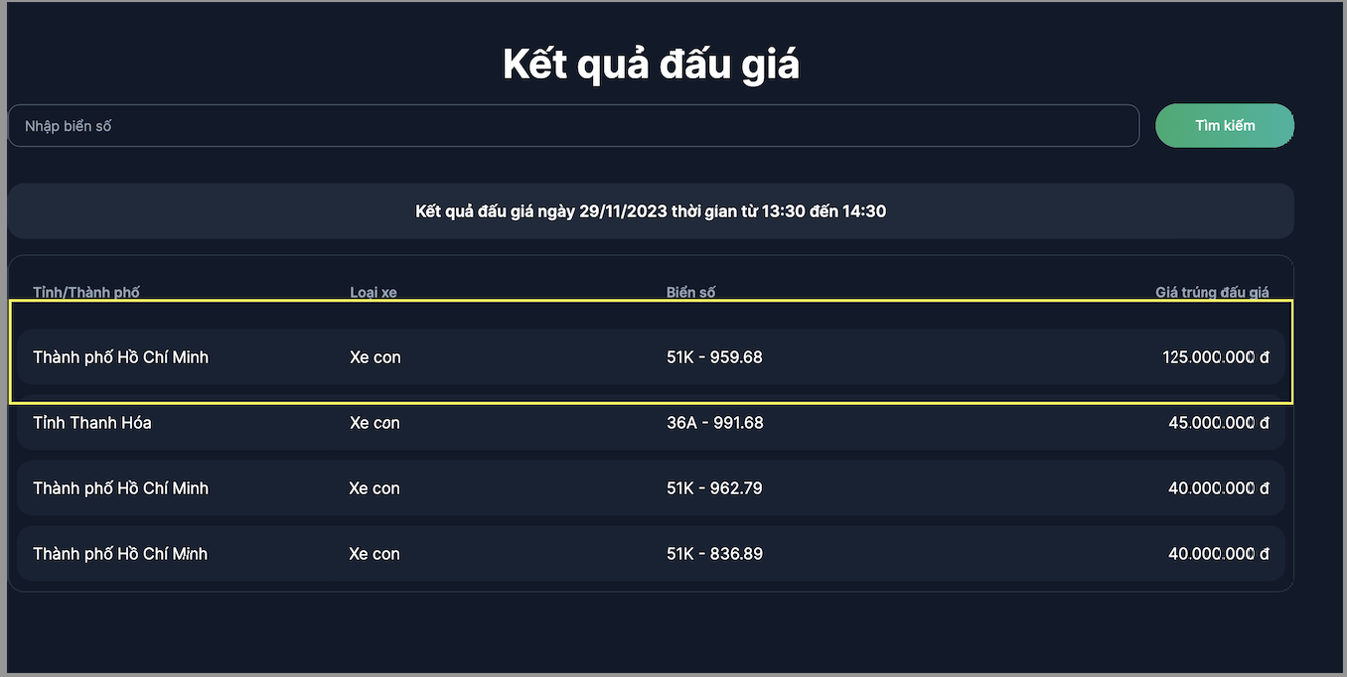Select plate number 51K - 836.89
The width and height of the screenshot is (1347, 677).
[x=714, y=554]
